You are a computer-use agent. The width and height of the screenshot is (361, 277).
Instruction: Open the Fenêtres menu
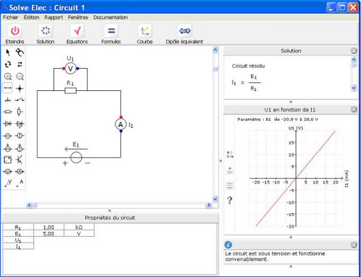tap(78, 17)
